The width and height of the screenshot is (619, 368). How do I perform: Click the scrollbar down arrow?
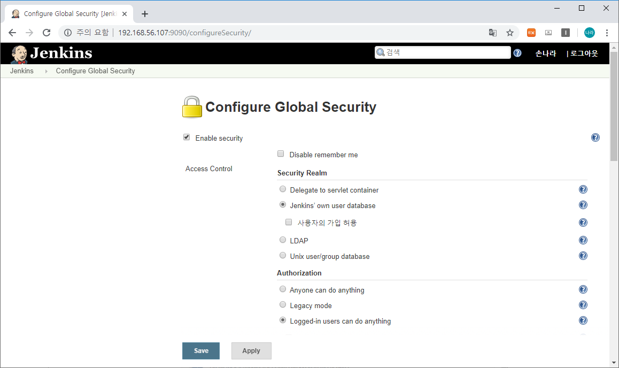[x=614, y=363]
